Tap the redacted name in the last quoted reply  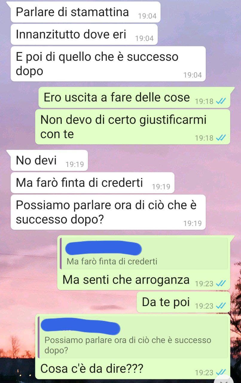click(80, 327)
